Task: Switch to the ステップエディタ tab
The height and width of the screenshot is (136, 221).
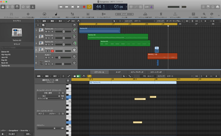Action: click(137, 72)
